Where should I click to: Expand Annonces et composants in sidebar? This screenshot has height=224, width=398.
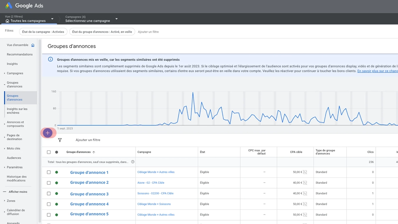4,124
